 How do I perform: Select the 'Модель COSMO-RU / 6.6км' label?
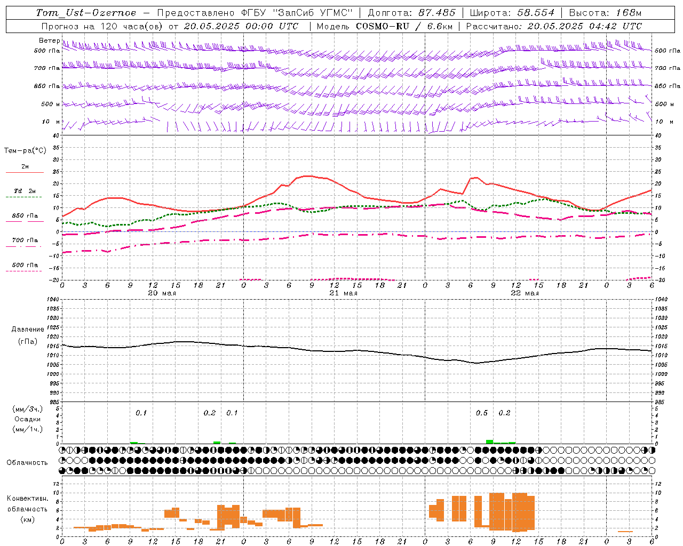384,26
